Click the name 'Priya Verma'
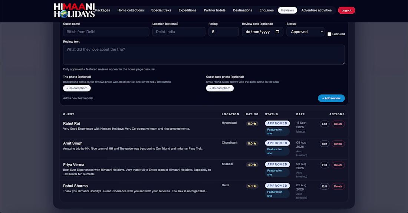This screenshot has height=213, width=408. 74,164
